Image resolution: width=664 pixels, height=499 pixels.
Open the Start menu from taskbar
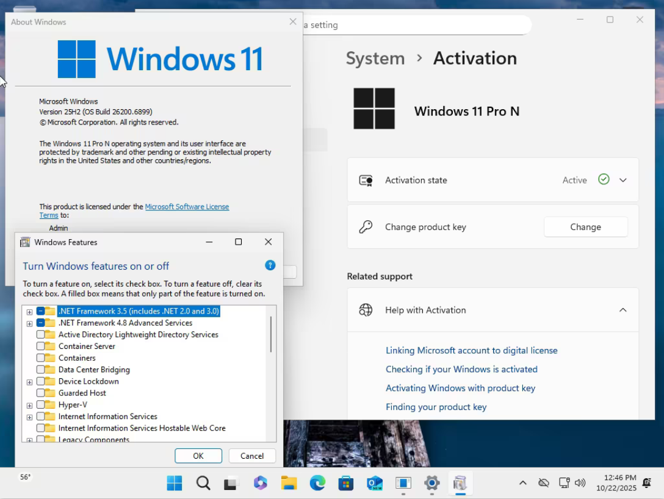pos(175,483)
